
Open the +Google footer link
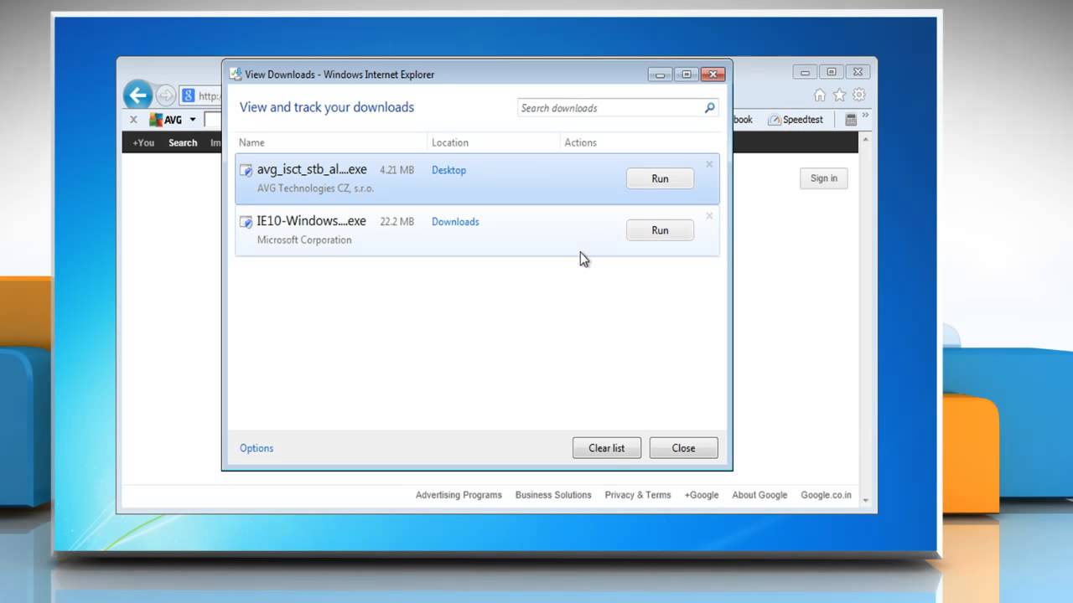[702, 495]
